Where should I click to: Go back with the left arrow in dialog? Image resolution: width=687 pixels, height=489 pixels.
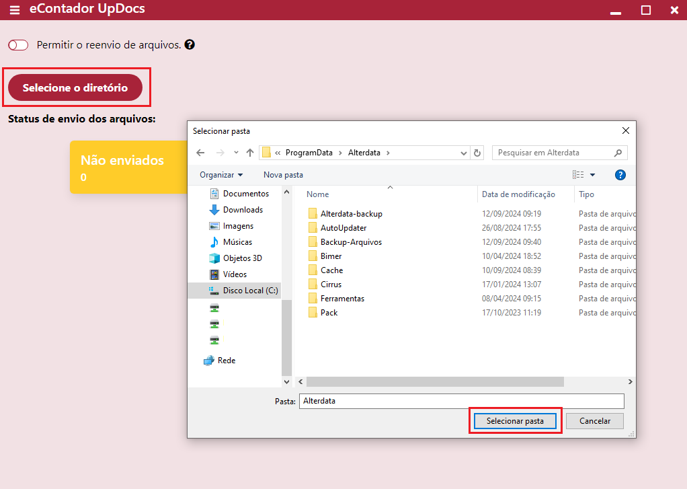(200, 153)
